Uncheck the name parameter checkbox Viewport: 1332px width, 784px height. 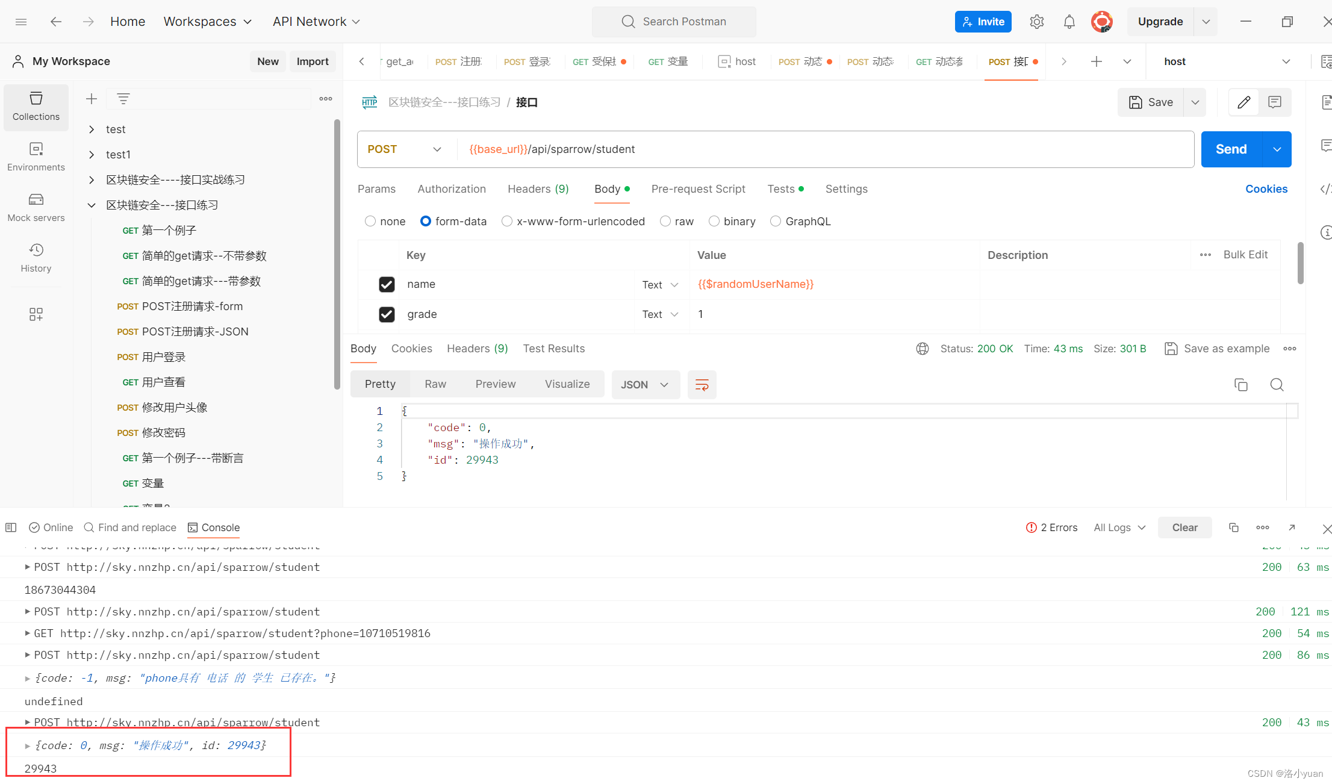387,284
